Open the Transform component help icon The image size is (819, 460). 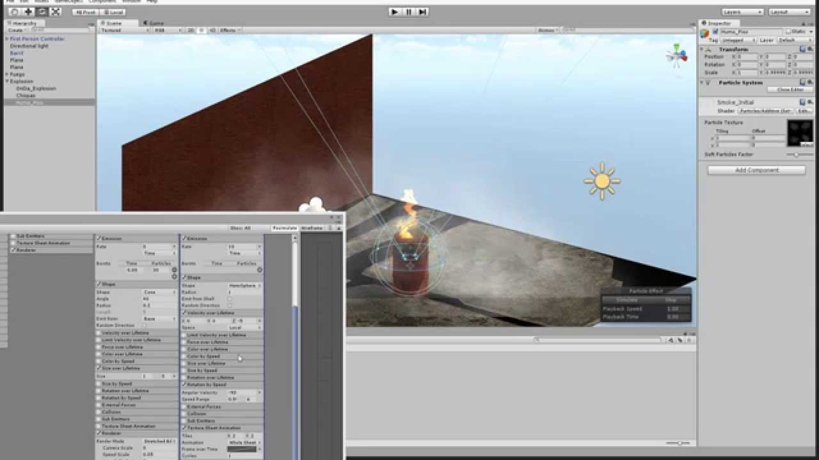coord(802,49)
